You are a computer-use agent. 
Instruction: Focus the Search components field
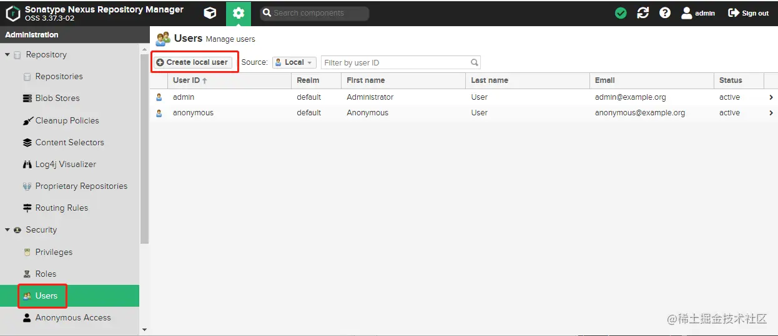314,13
